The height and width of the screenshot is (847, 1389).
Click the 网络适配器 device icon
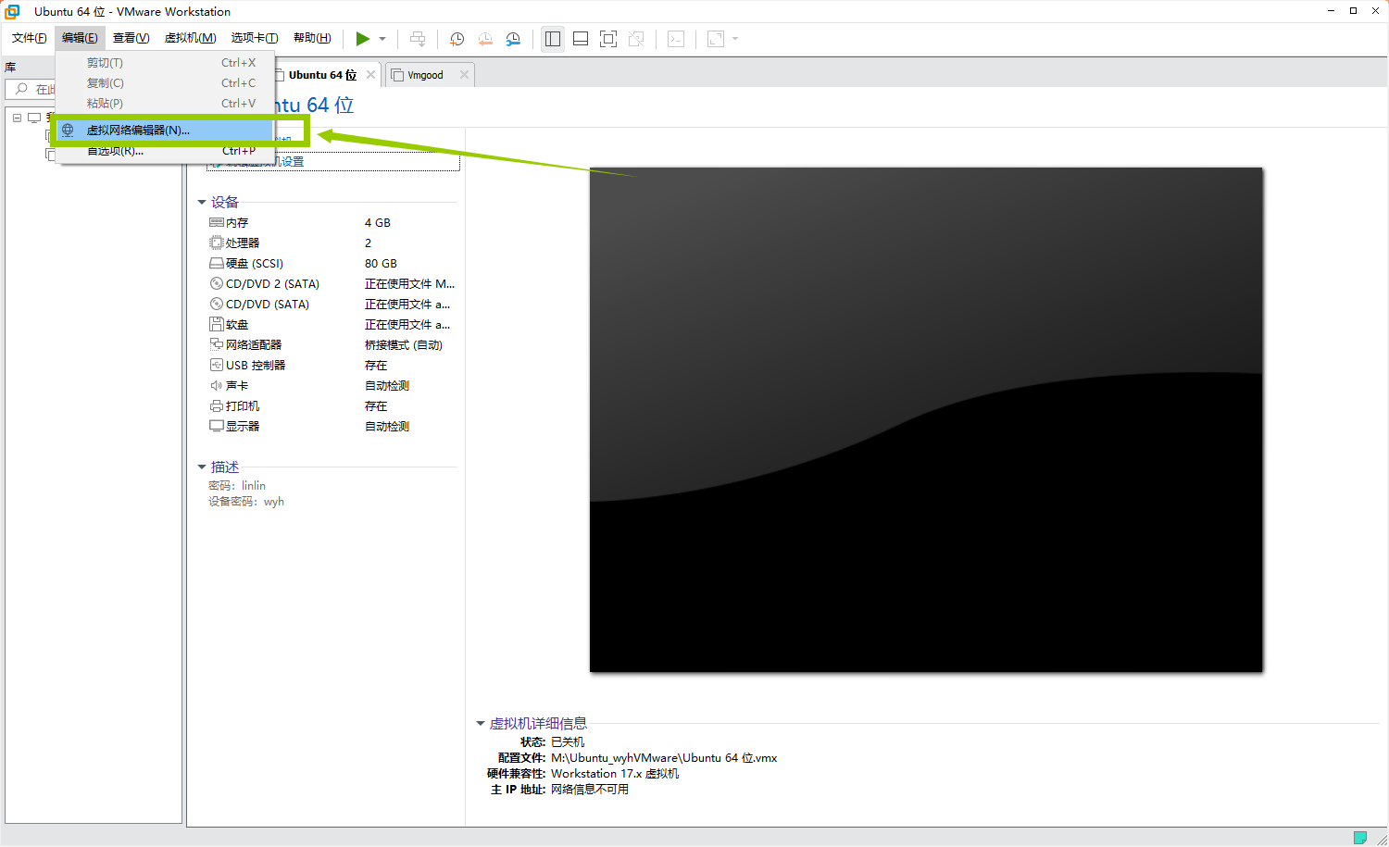217,345
